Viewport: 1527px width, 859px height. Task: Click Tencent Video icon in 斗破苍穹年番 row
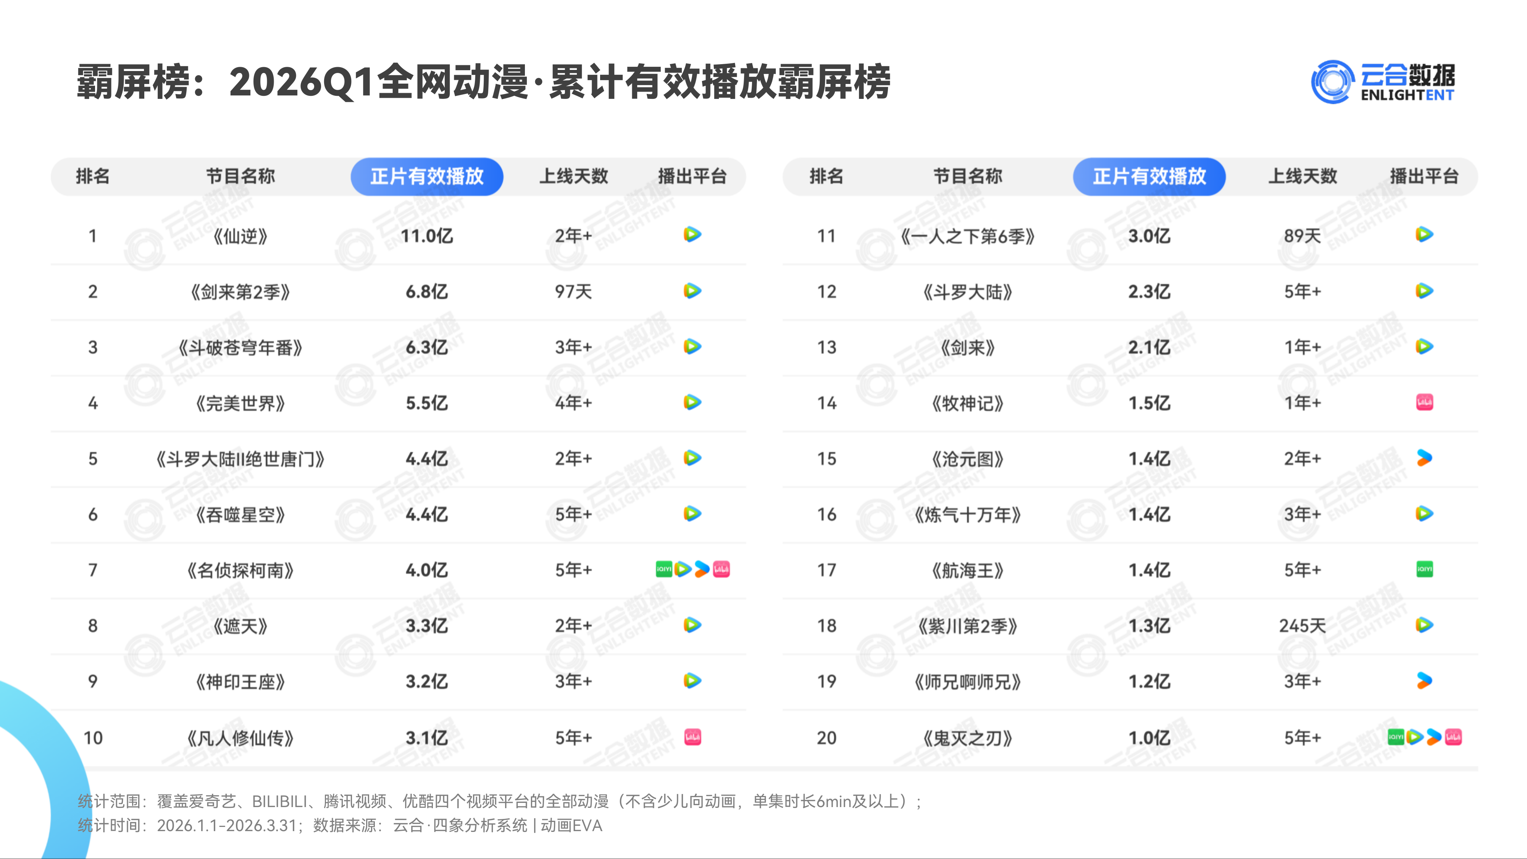[692, 346]
